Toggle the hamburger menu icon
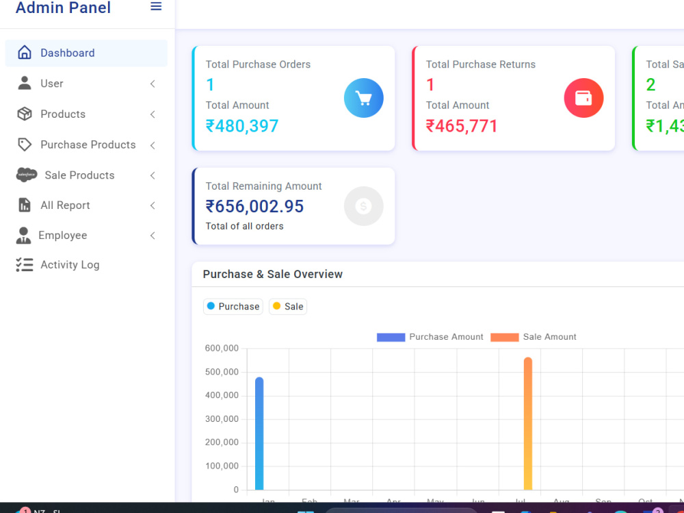The image size is (684, 513). pyautogui.click(x=156, y=7)
